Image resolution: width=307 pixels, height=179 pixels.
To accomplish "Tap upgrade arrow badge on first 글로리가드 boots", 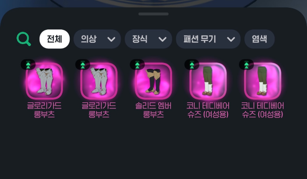I will (28, 65).
